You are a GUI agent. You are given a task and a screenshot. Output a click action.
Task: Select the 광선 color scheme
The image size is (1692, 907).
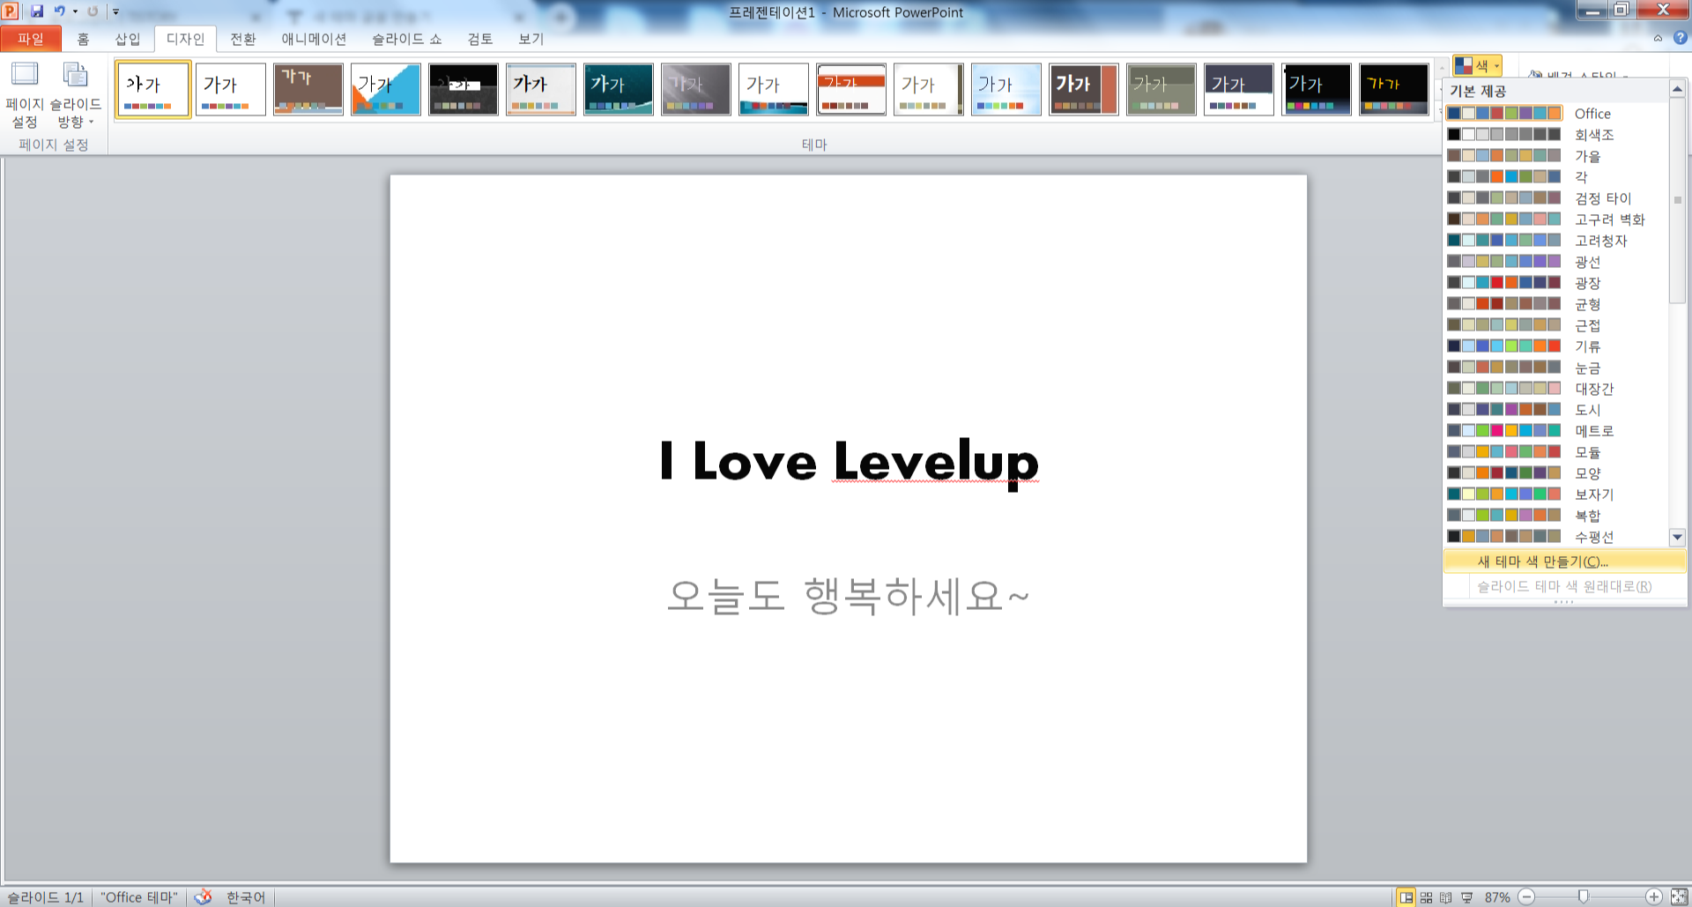coord(1555,262)
